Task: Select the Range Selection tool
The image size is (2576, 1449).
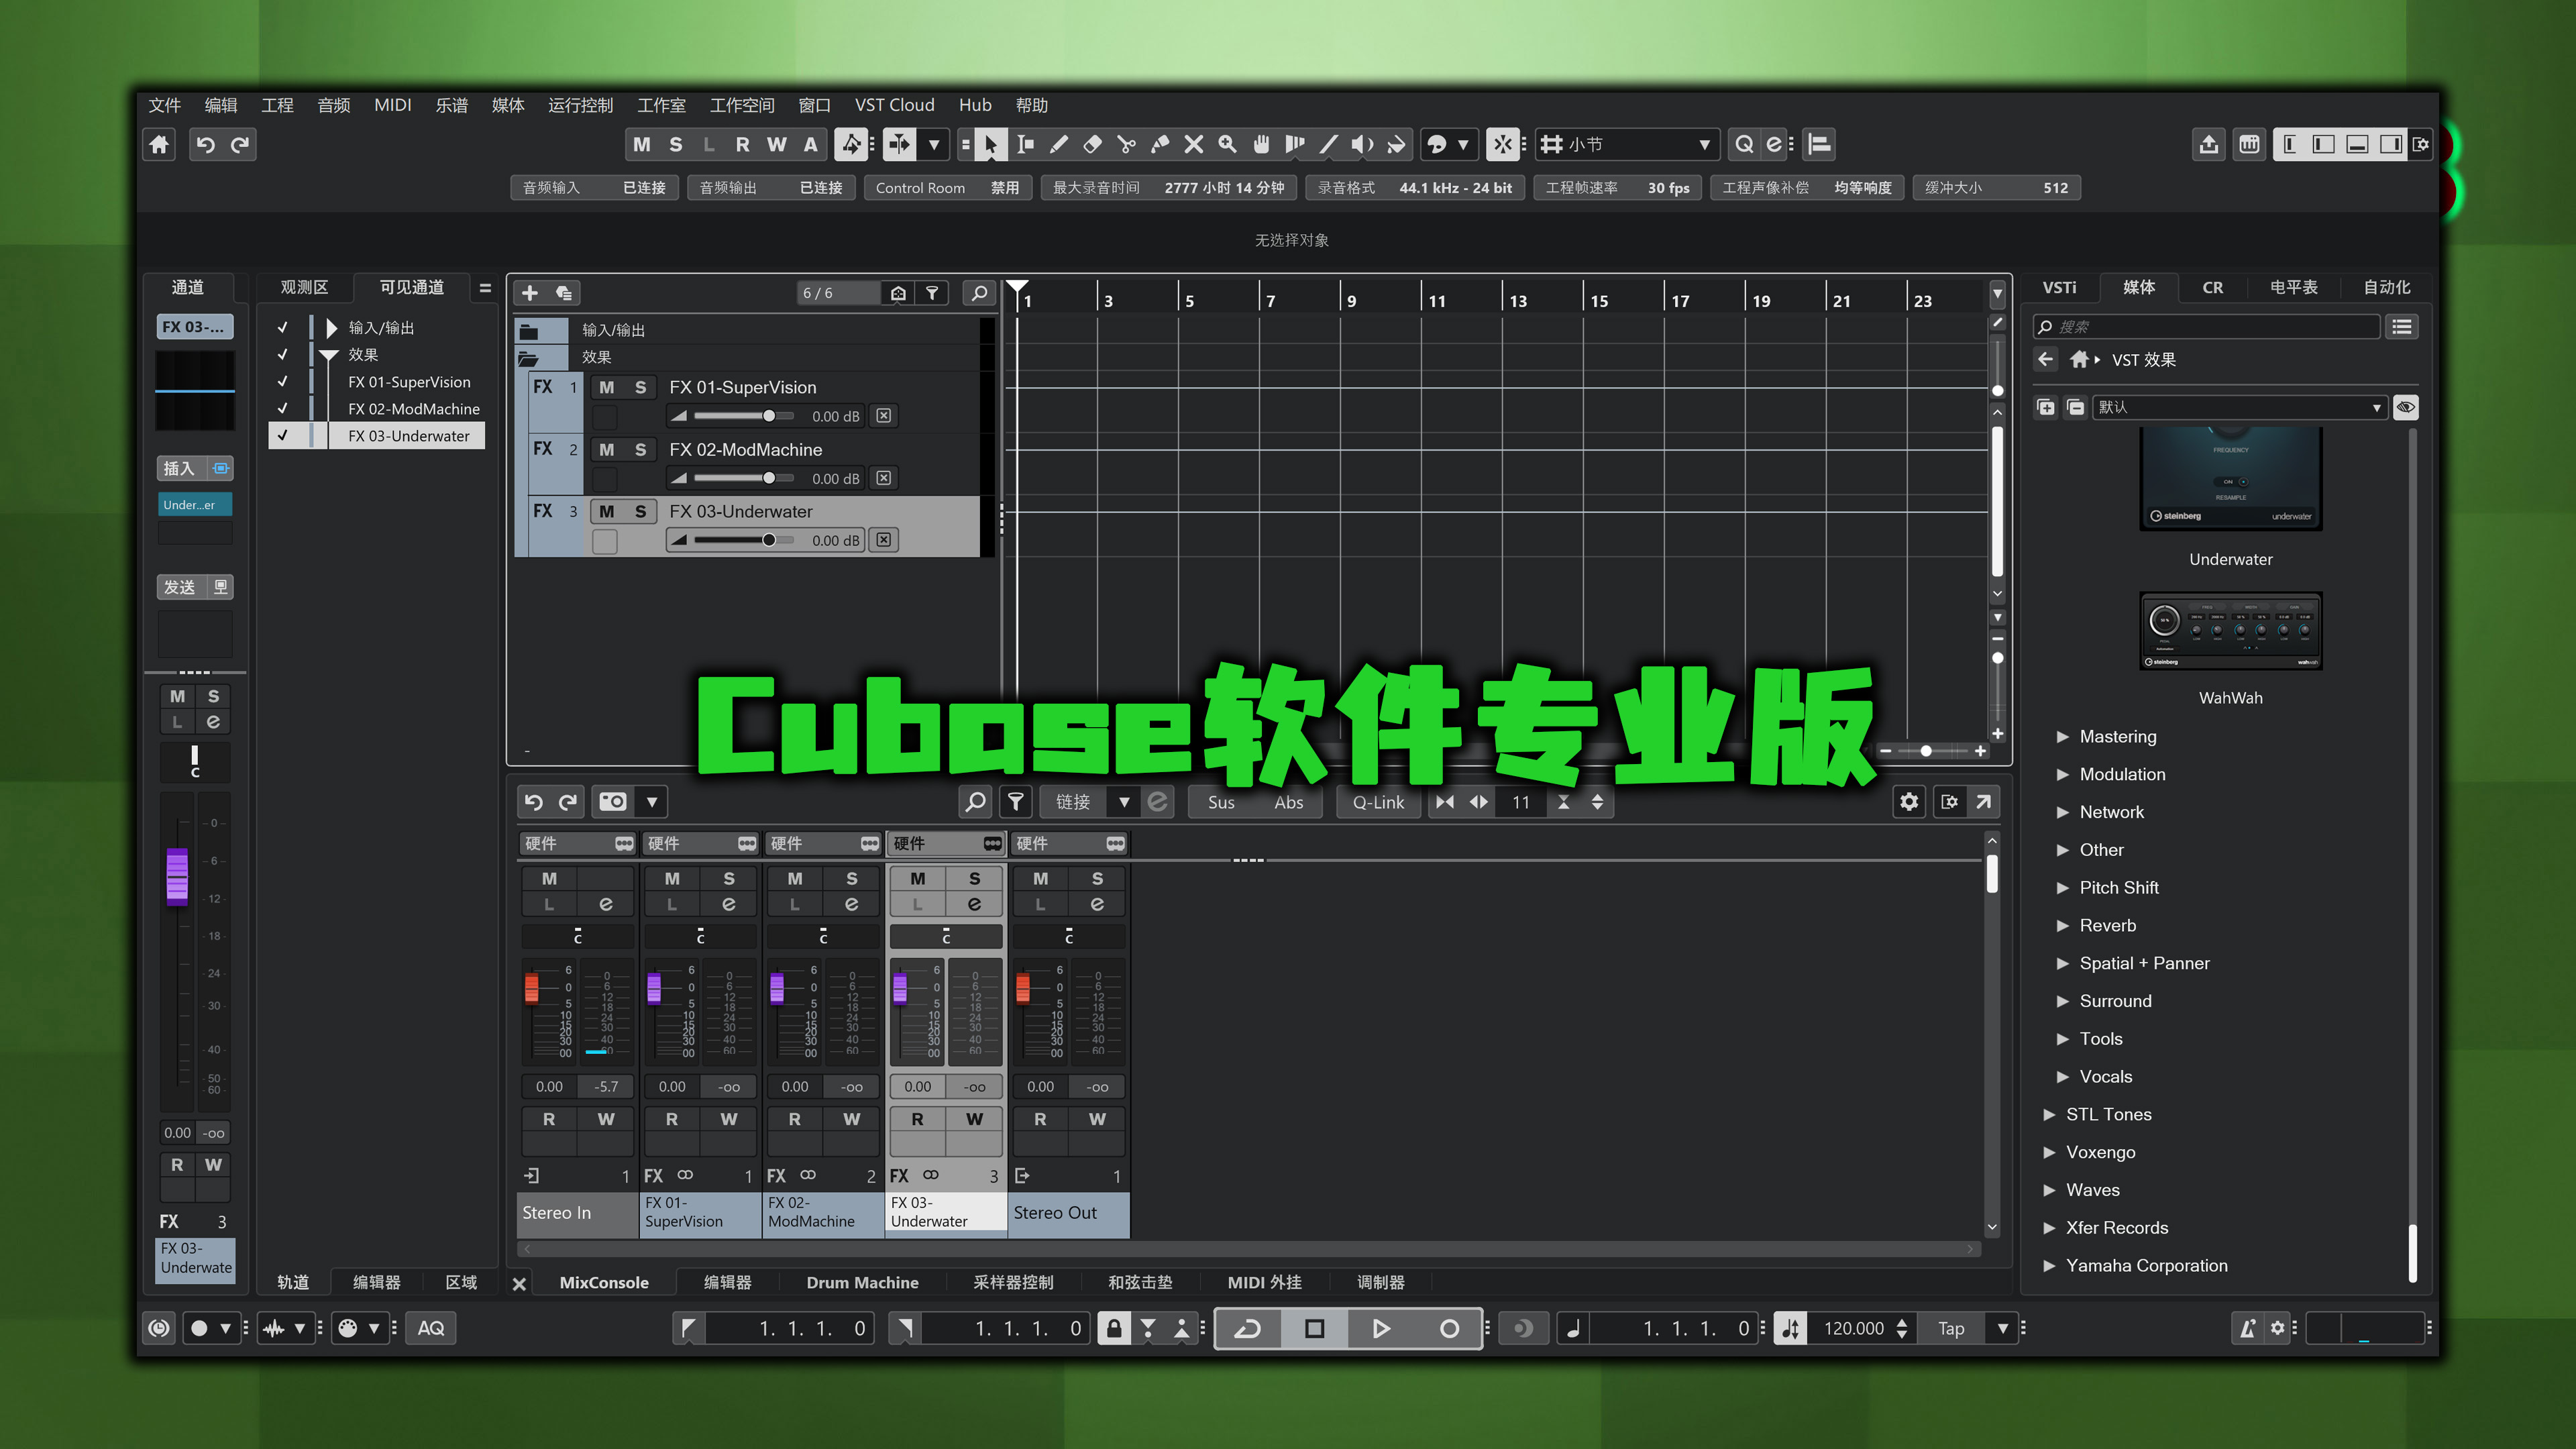Action: point(1025,144)
